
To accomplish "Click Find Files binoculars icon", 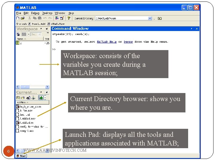I will 28,97.
